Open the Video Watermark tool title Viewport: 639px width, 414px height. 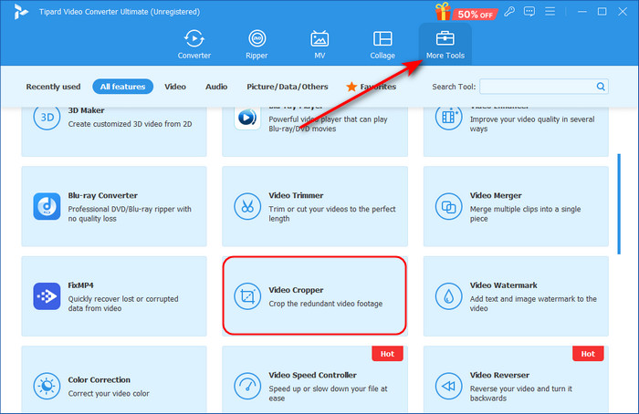coord(503,285)
